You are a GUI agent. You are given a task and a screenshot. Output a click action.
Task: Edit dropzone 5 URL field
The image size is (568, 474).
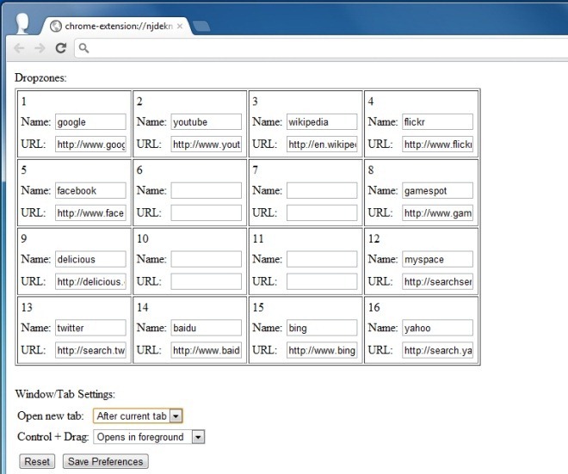click(x=90, y=213)
